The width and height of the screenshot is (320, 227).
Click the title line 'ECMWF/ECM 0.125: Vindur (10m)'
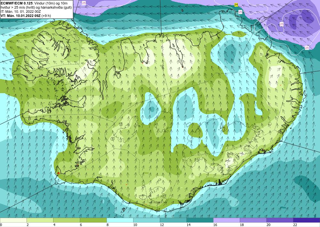point(34,3)
